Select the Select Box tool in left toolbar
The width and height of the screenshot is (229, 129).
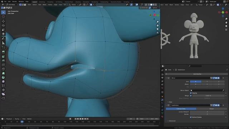point(3,13)
